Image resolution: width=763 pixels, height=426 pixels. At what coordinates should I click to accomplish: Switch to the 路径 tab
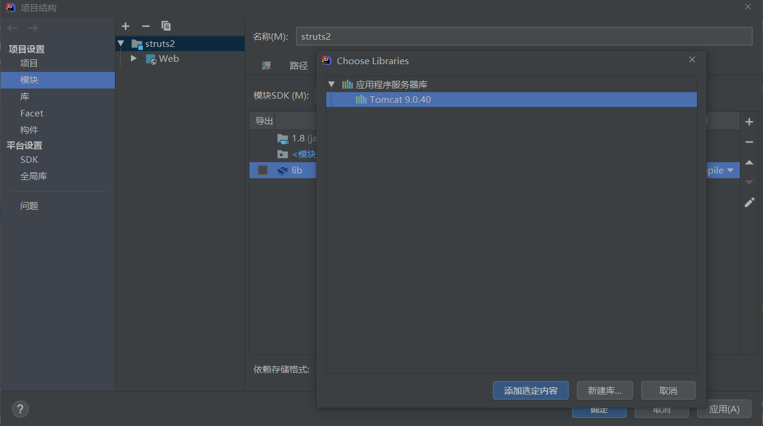coord(299,66)
